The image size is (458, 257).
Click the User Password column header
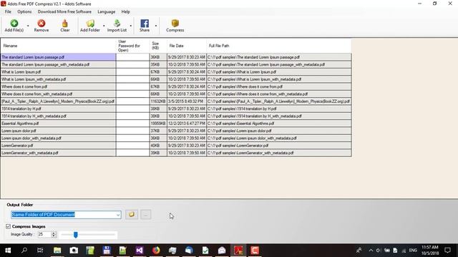pyautogui.click(x=133, y=46)
